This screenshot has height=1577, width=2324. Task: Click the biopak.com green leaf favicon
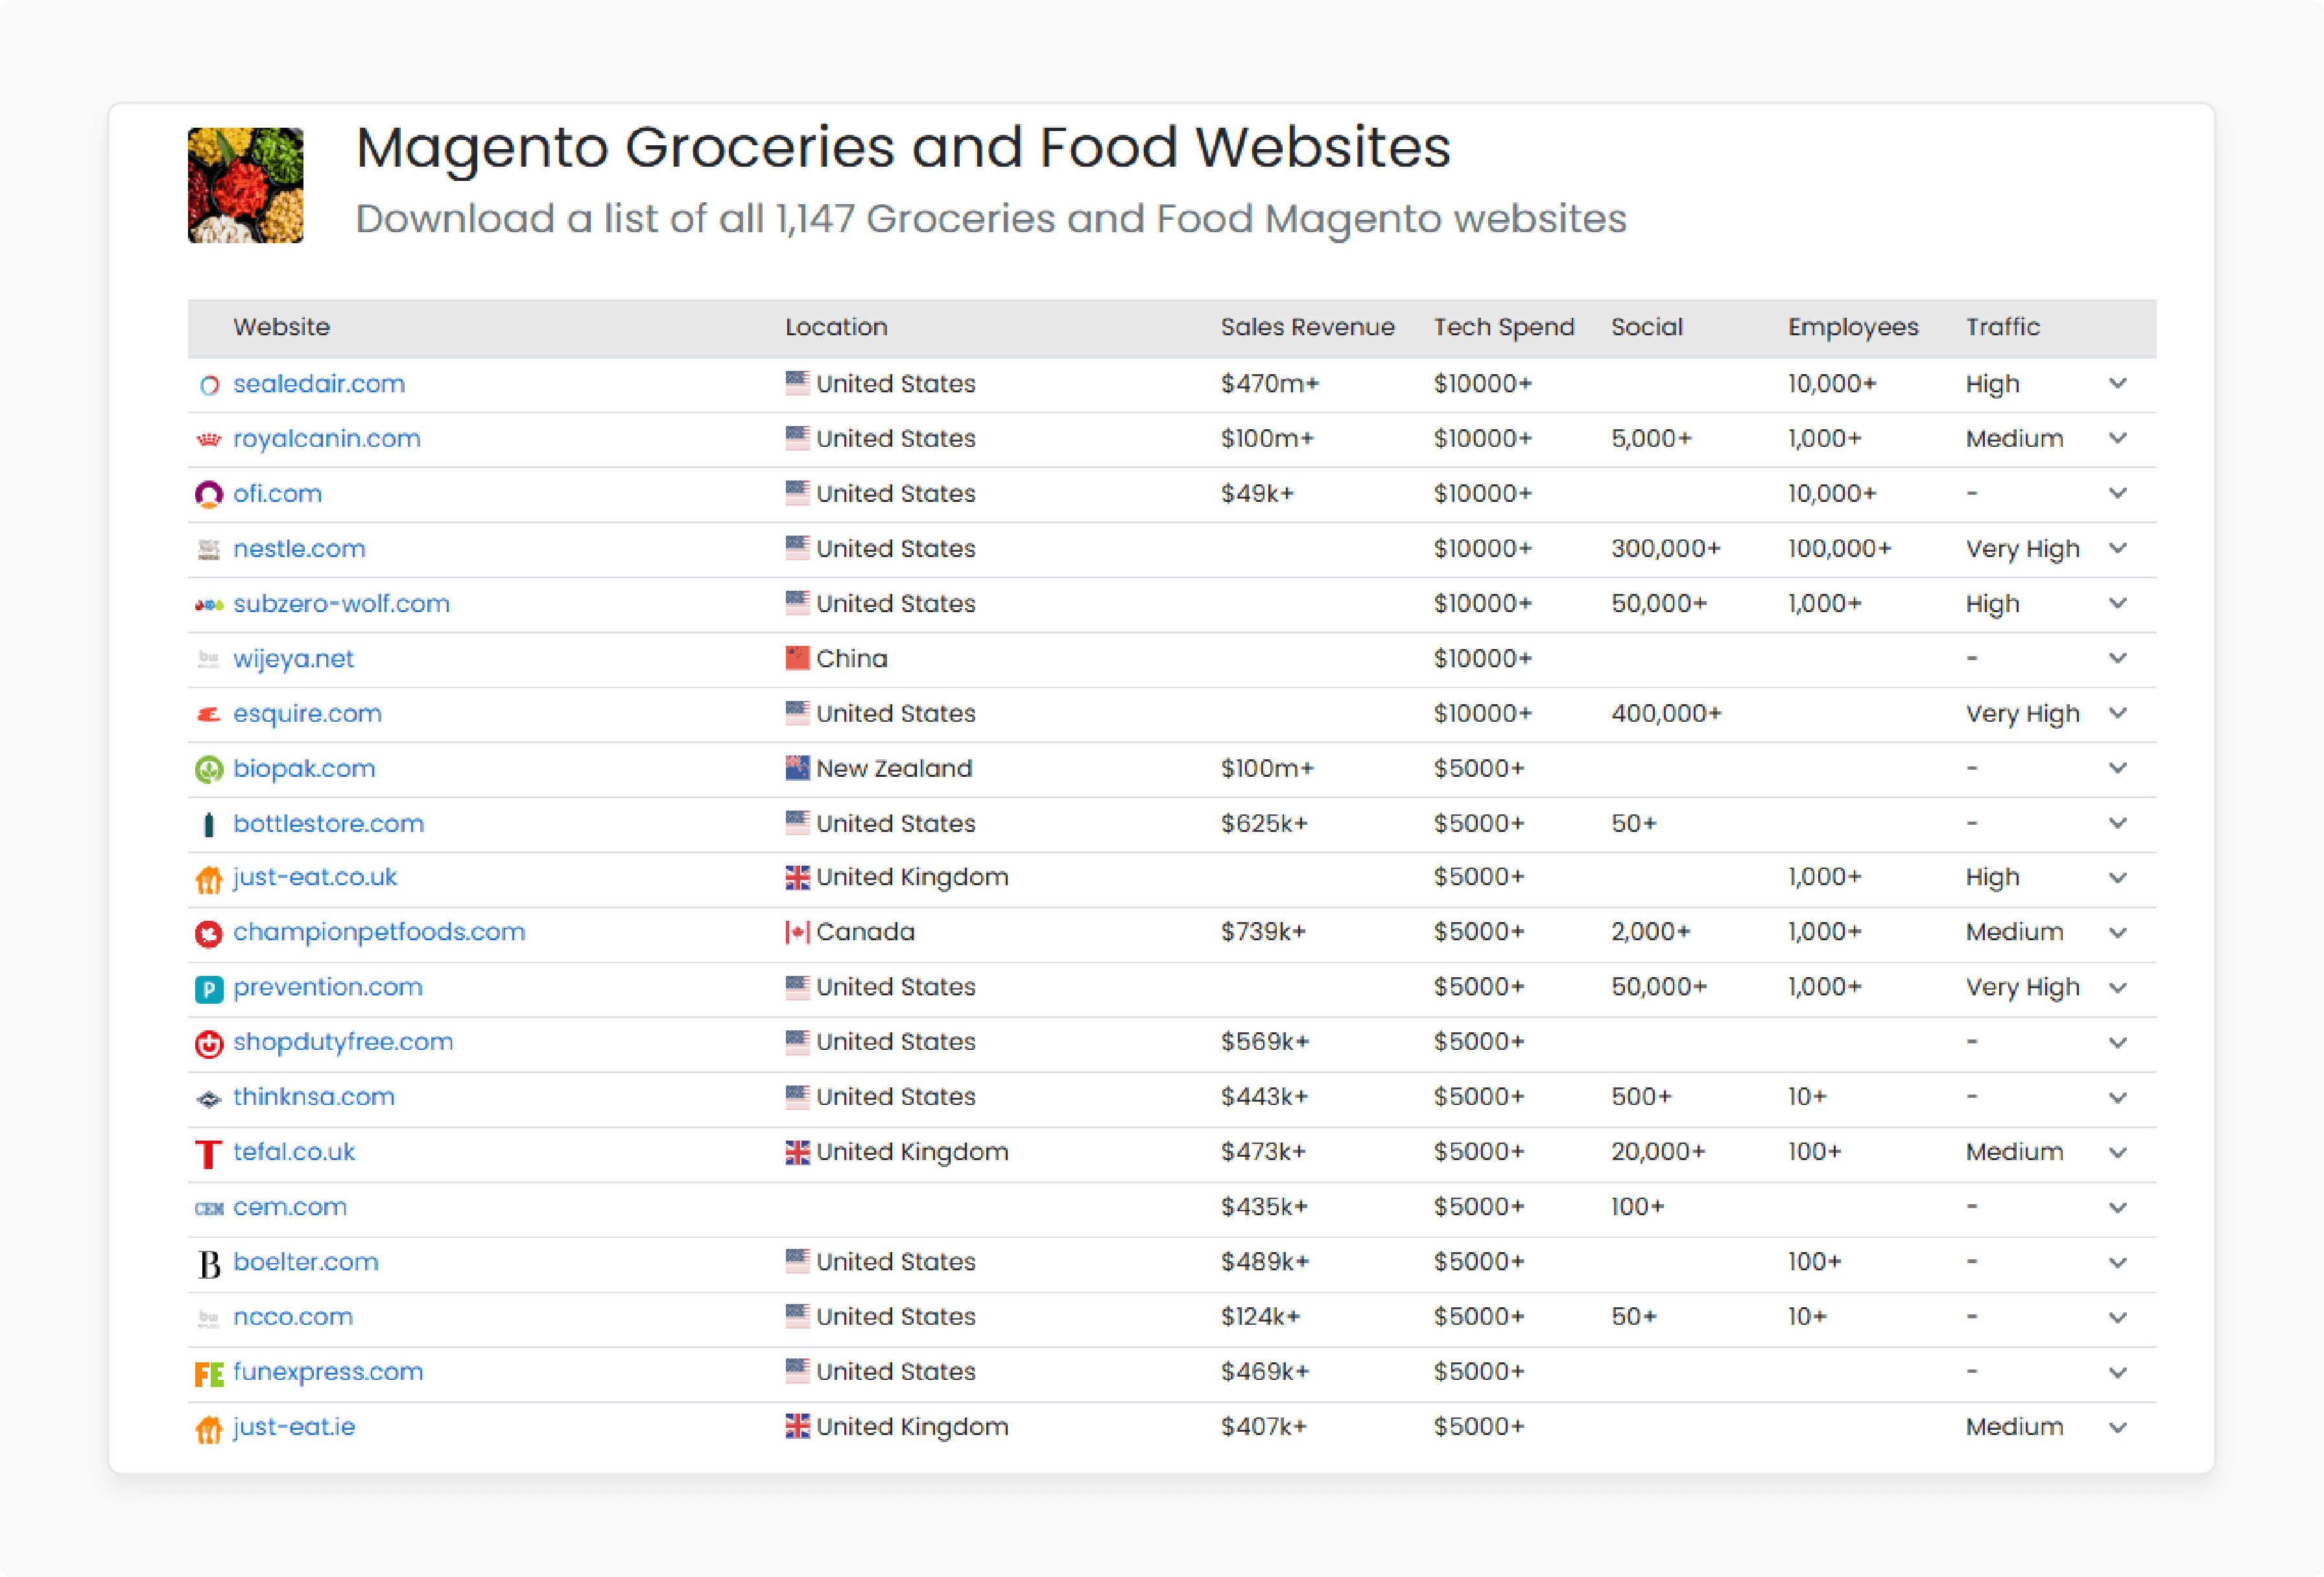tap(209, 770)
